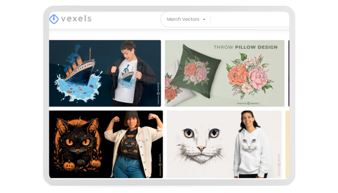Click the woman wearing white hoodie

[252, 144]
